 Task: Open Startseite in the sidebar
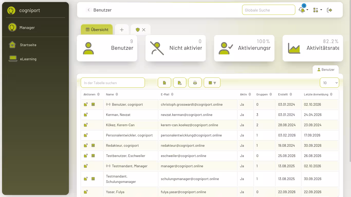[x=28, y=45]
